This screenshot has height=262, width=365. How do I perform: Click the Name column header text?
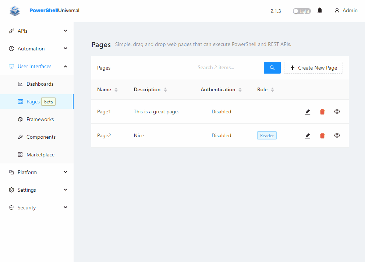[x=104, y=90]
